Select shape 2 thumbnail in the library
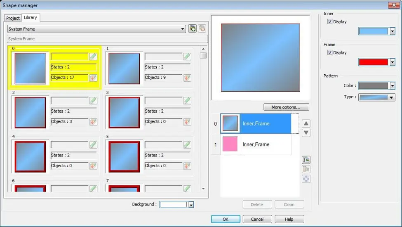402x227 pixels. point(30,113)
